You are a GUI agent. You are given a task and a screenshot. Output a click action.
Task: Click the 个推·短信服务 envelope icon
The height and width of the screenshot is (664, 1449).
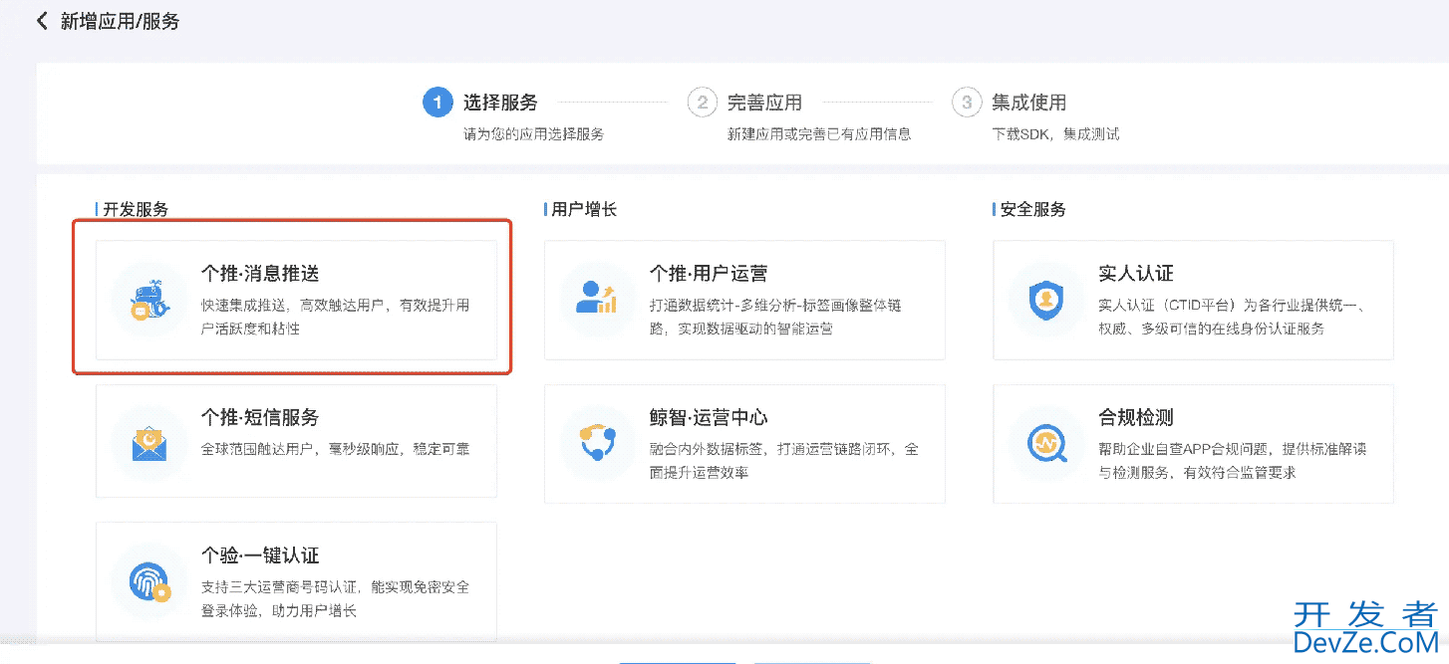[149, 444]
